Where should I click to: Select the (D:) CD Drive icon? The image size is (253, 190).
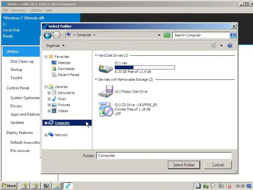[x=106, y=109]
